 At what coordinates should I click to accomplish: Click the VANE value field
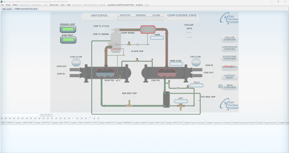point(157,38)
